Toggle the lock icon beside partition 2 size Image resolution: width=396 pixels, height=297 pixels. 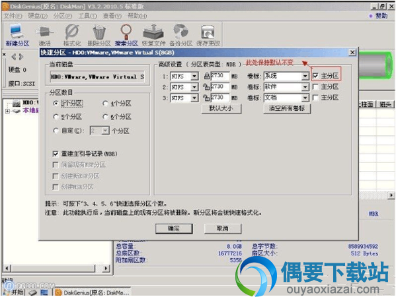click(x=206, y=87)
